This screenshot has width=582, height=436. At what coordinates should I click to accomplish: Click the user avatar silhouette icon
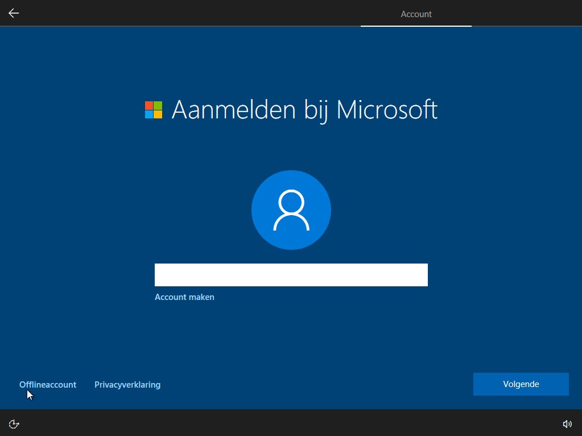[x=291, y=210]
